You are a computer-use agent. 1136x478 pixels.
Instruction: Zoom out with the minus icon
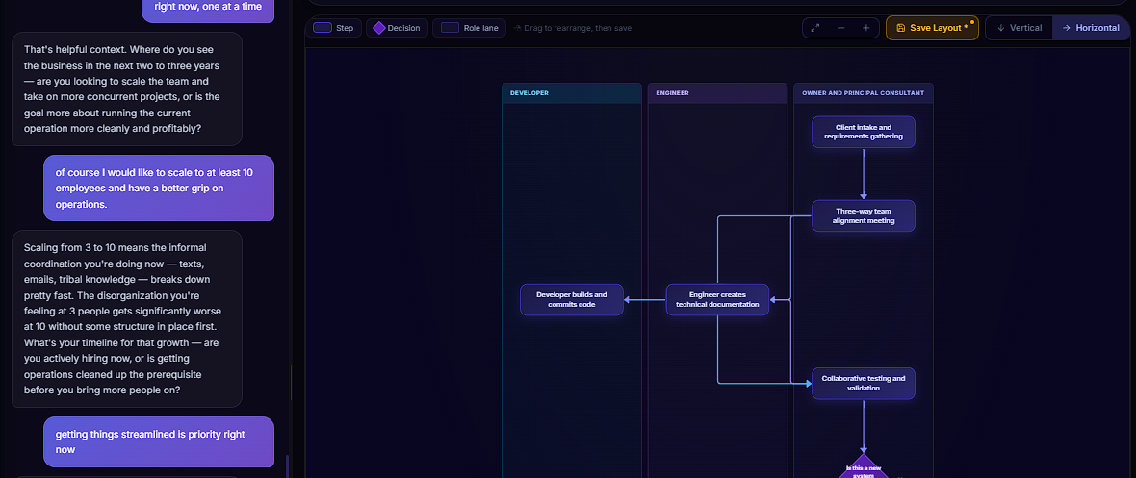coord(840,28)
